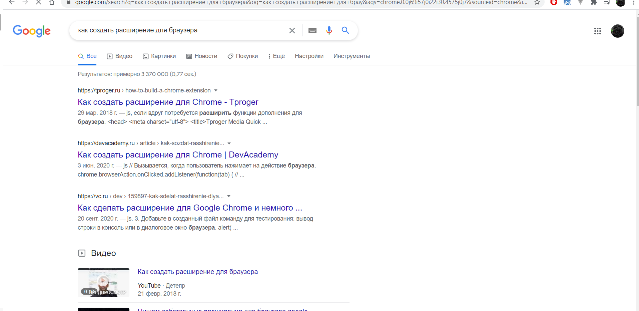Viewport: 639px width, 311px height.
Task: Select the Все results tab
Action: click(x=87, y=56)
